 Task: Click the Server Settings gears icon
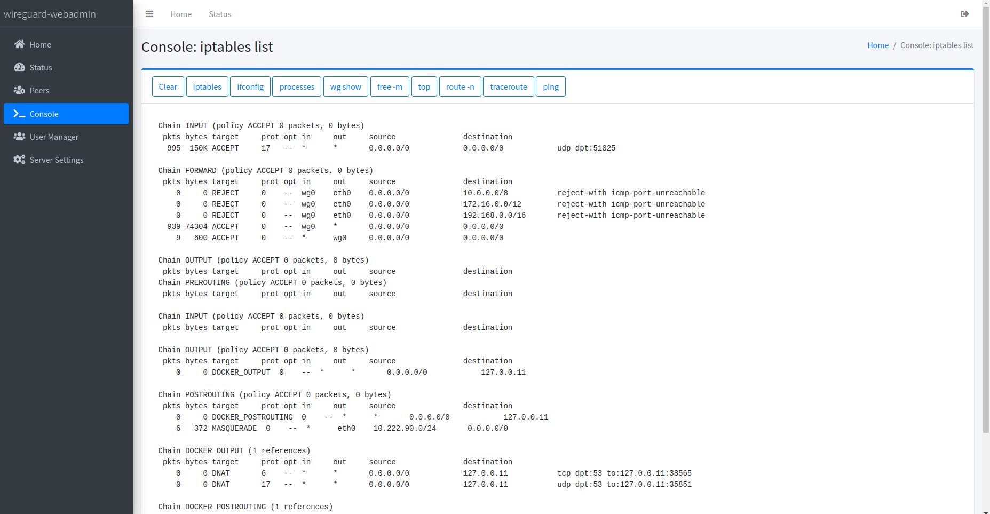click(x=20, y=160)
